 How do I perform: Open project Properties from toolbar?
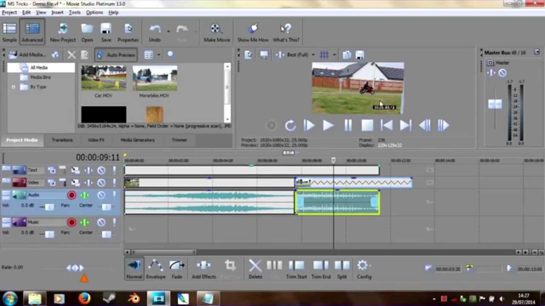[x=128, y=33]
